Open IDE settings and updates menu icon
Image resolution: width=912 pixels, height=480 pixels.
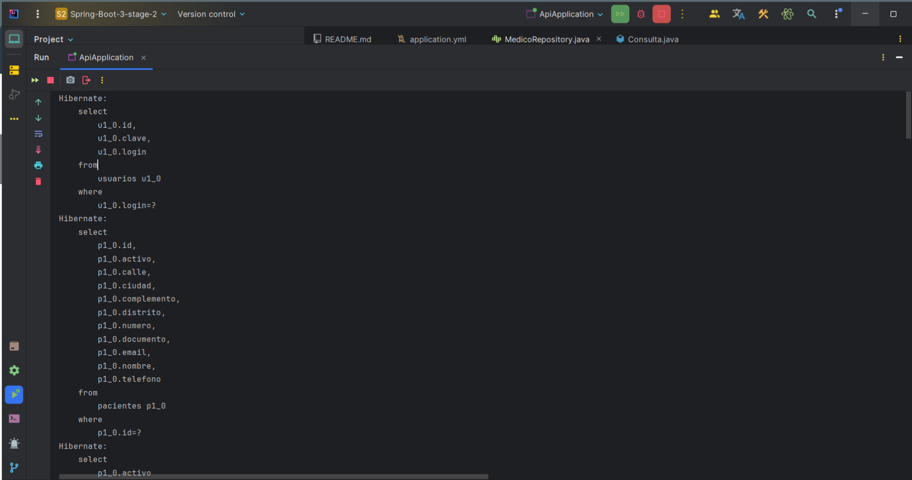[x=837, y=14]
